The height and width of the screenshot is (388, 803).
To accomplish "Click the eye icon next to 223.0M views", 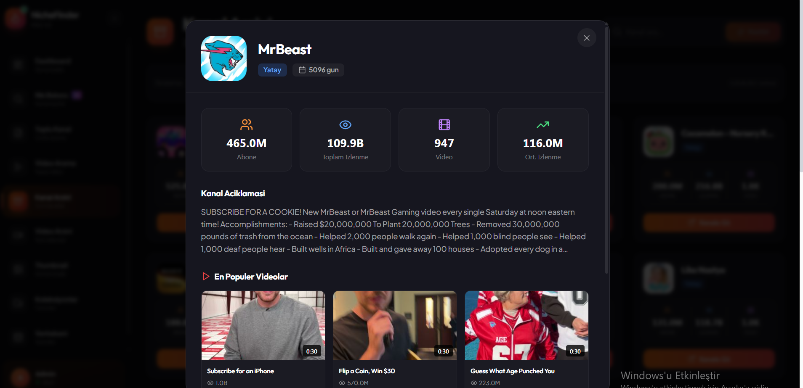I will pos(474,383).
